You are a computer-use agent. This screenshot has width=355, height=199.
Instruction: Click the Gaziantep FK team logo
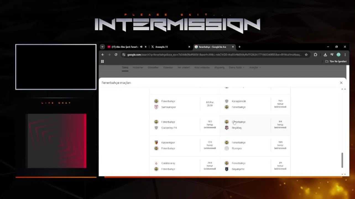[156, 128]
